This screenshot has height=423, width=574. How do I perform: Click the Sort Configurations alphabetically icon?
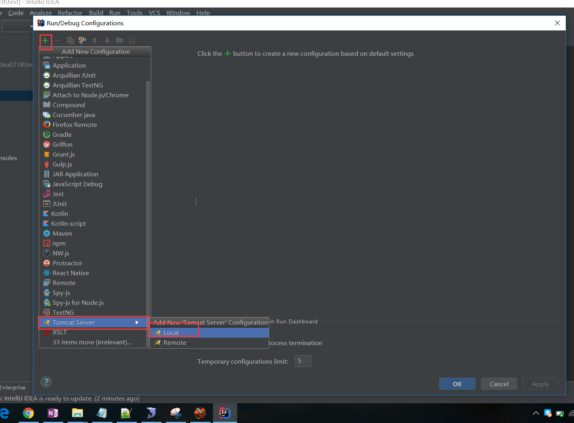[132, 40]
